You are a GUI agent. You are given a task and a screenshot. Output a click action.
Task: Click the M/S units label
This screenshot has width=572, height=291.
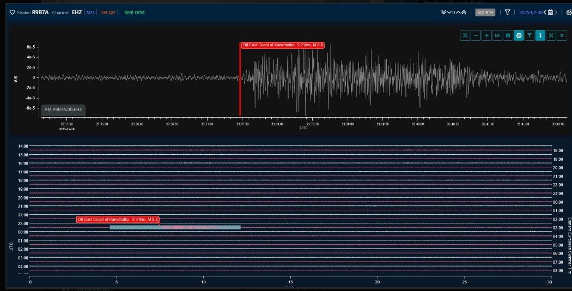[x=90, y=12]
